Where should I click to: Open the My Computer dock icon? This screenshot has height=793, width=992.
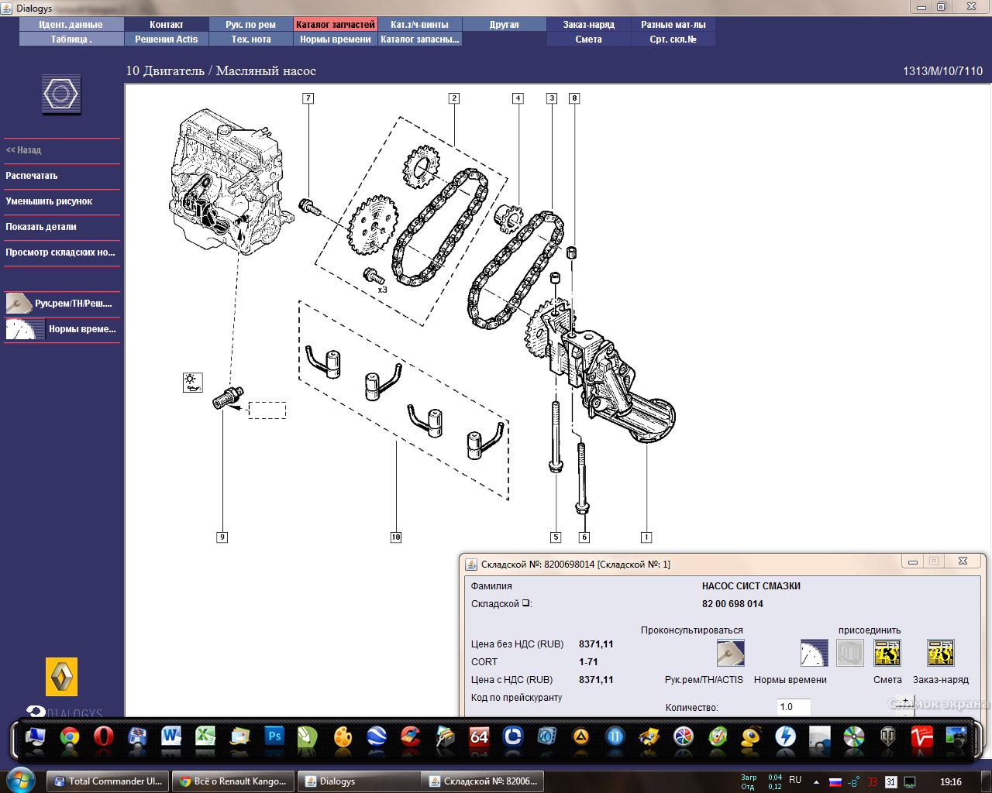(36, 736)
